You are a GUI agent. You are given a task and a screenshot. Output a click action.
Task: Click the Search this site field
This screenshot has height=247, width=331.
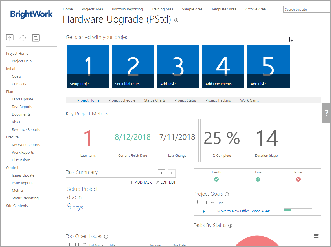pyautogui.click(x=307, y=9)
